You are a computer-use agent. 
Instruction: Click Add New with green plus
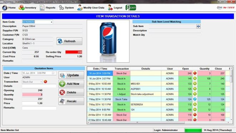tap(71, 84)
